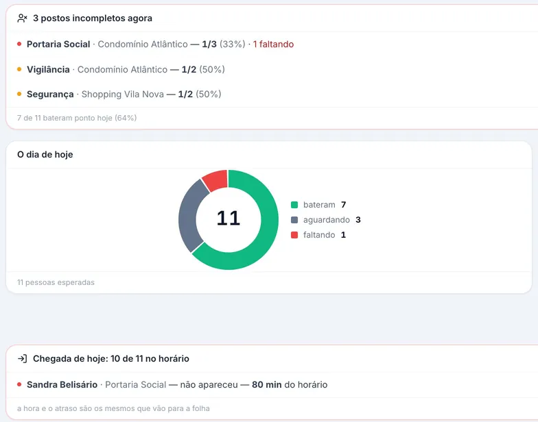Click '3 postos incompletos agora' heading

[93, 18]
